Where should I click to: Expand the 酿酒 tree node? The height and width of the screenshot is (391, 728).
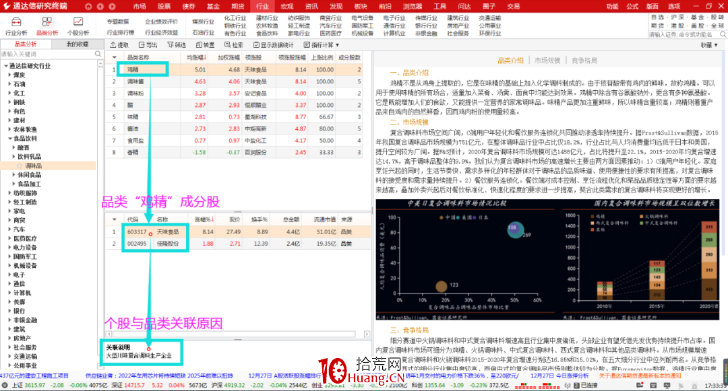coord(14,147)
